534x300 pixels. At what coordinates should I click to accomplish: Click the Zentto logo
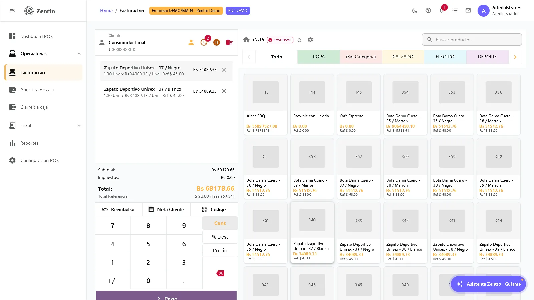pos(40,11)
